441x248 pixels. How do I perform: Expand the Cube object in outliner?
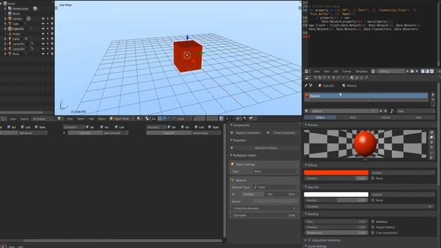pos(5,24)
